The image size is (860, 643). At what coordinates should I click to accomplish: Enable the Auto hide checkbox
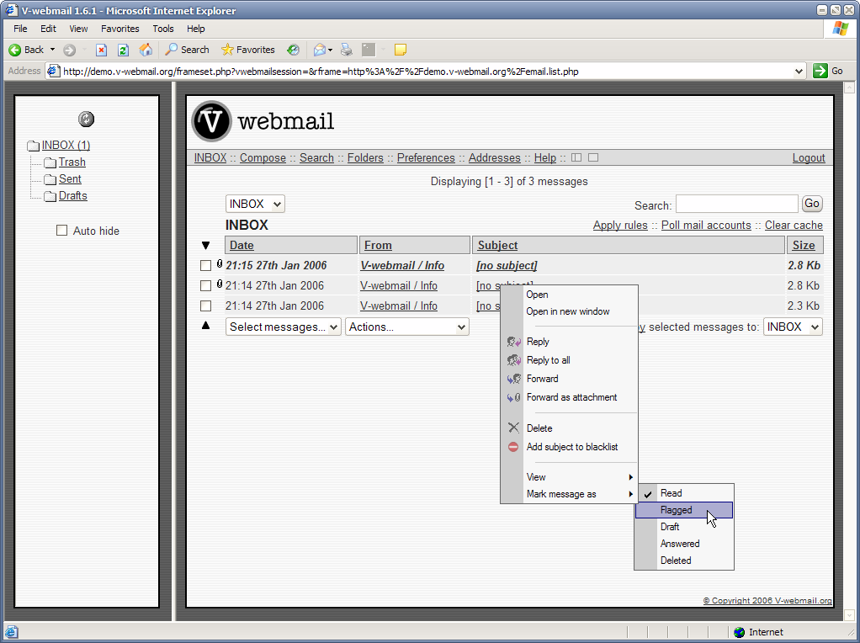61,231
